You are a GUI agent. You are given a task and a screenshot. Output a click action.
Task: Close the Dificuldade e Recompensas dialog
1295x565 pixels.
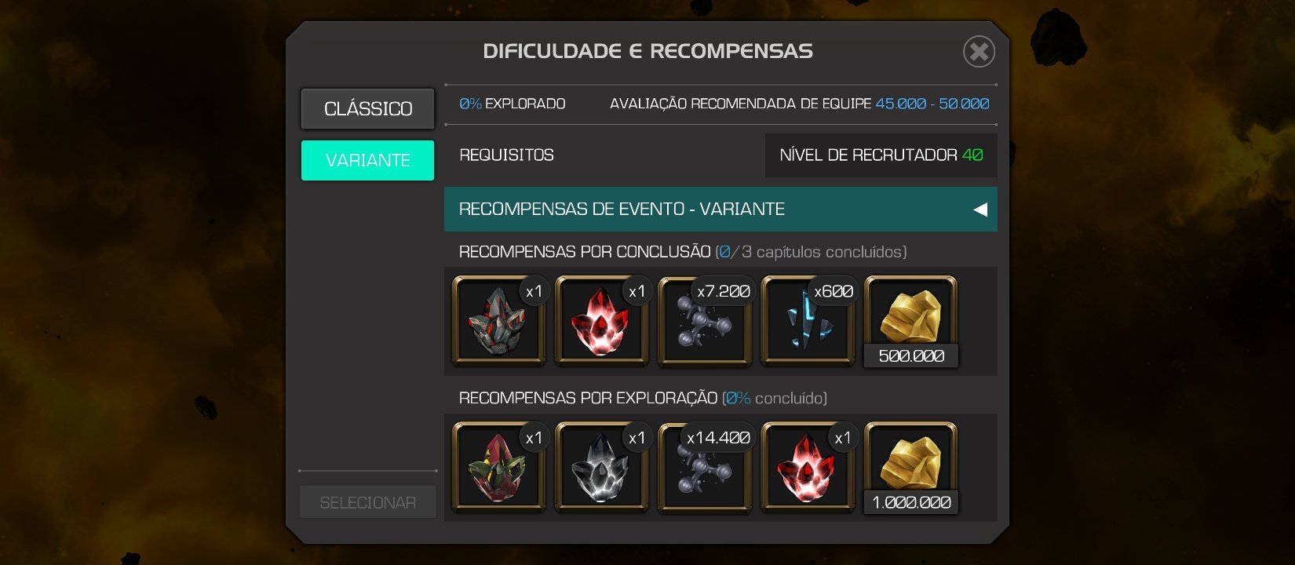click(x=979, y=52)
